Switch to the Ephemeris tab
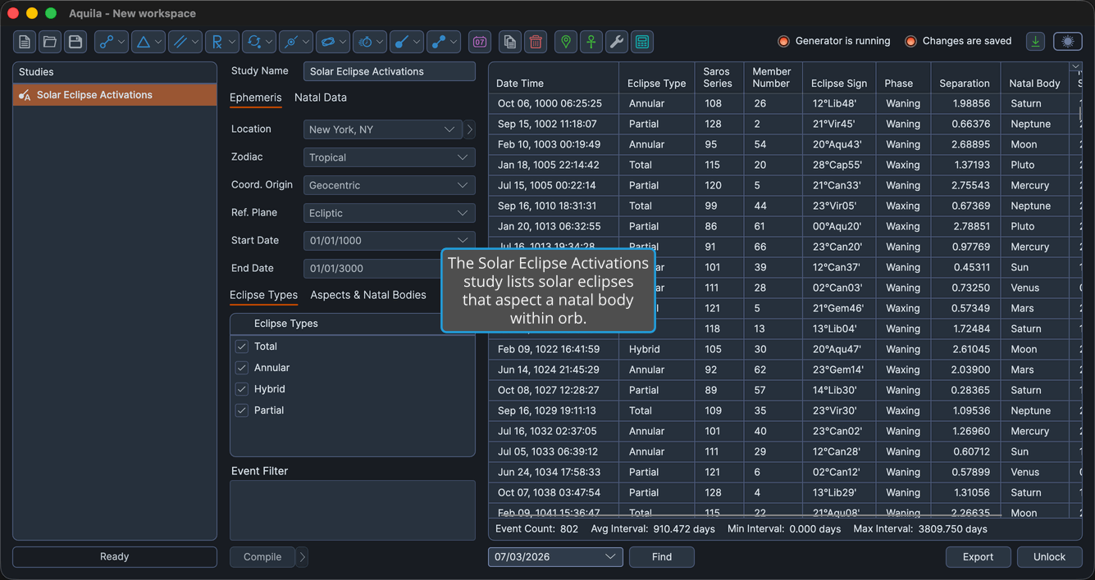1095x580 pixels. click(255, 97)
